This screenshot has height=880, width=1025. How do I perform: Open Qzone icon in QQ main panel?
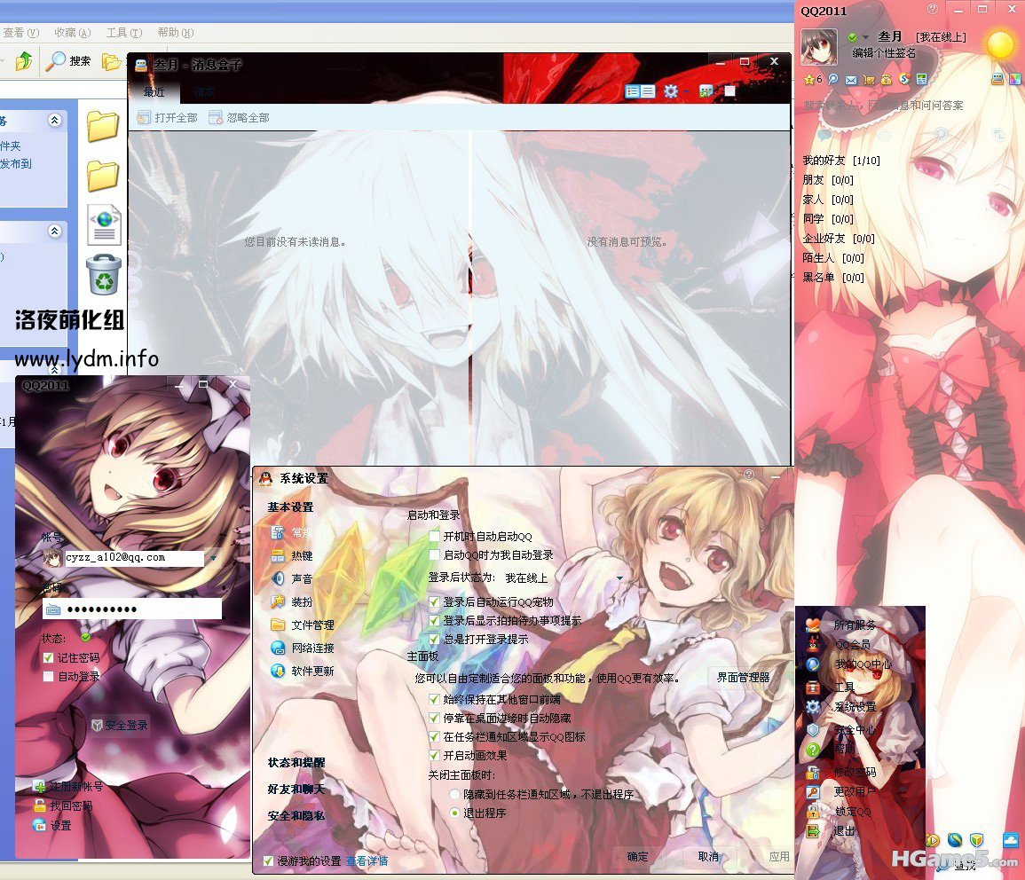(832, 79)
